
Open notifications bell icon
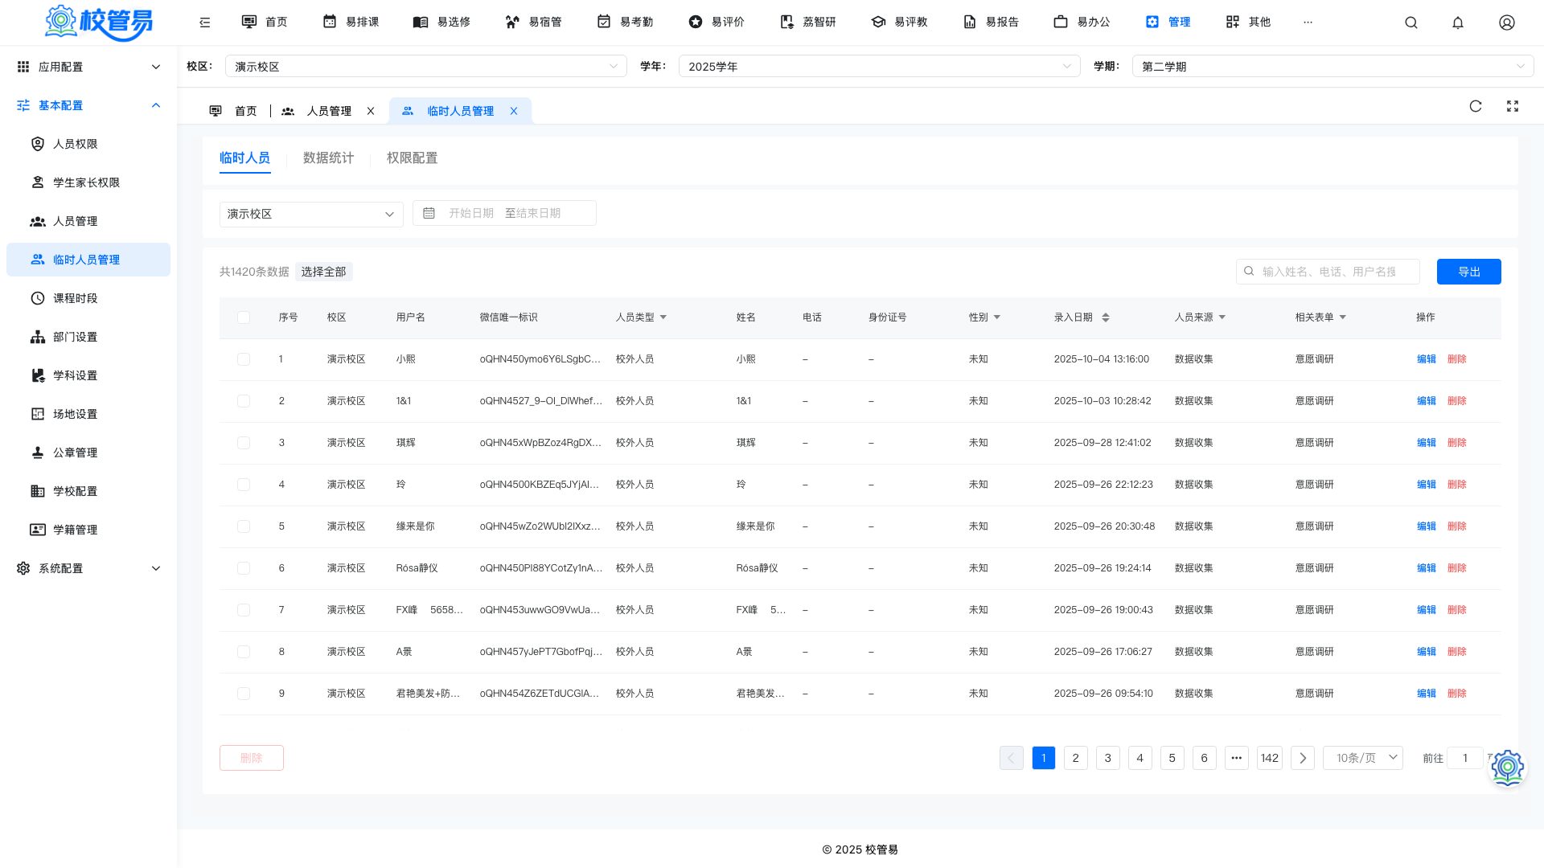1458,23
